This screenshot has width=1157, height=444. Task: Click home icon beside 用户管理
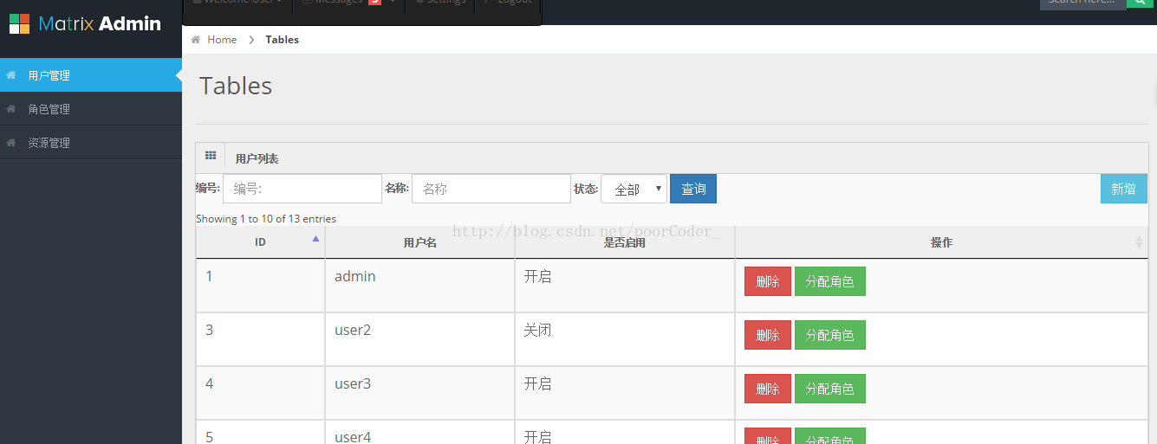pos(11,75)
